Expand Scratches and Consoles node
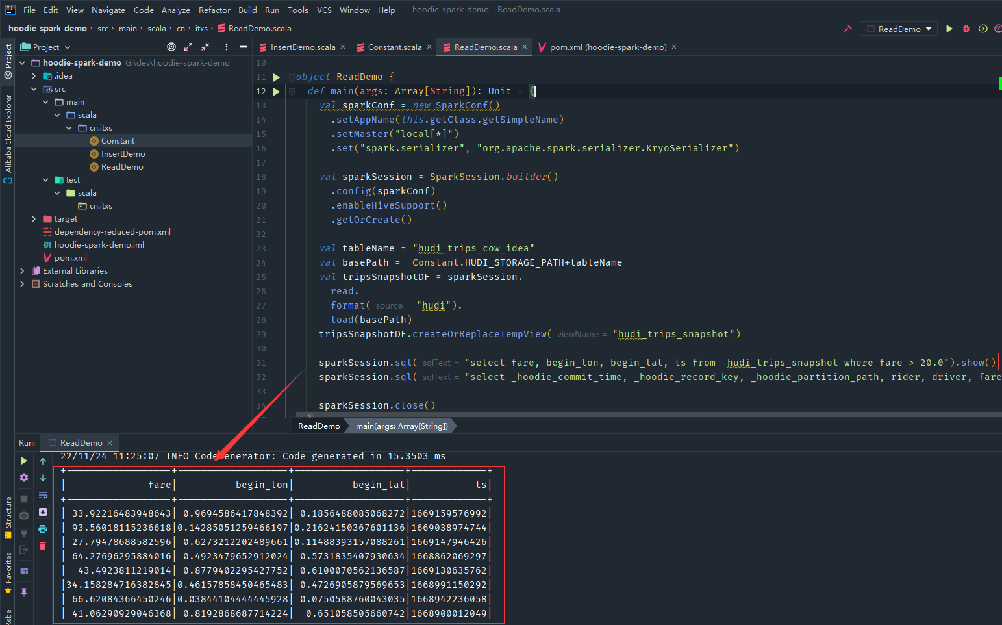This screenshot has width=1002, height=625. click(x=22, y=284)
